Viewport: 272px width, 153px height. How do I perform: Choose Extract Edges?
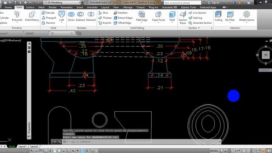click(x=123, y=18)
